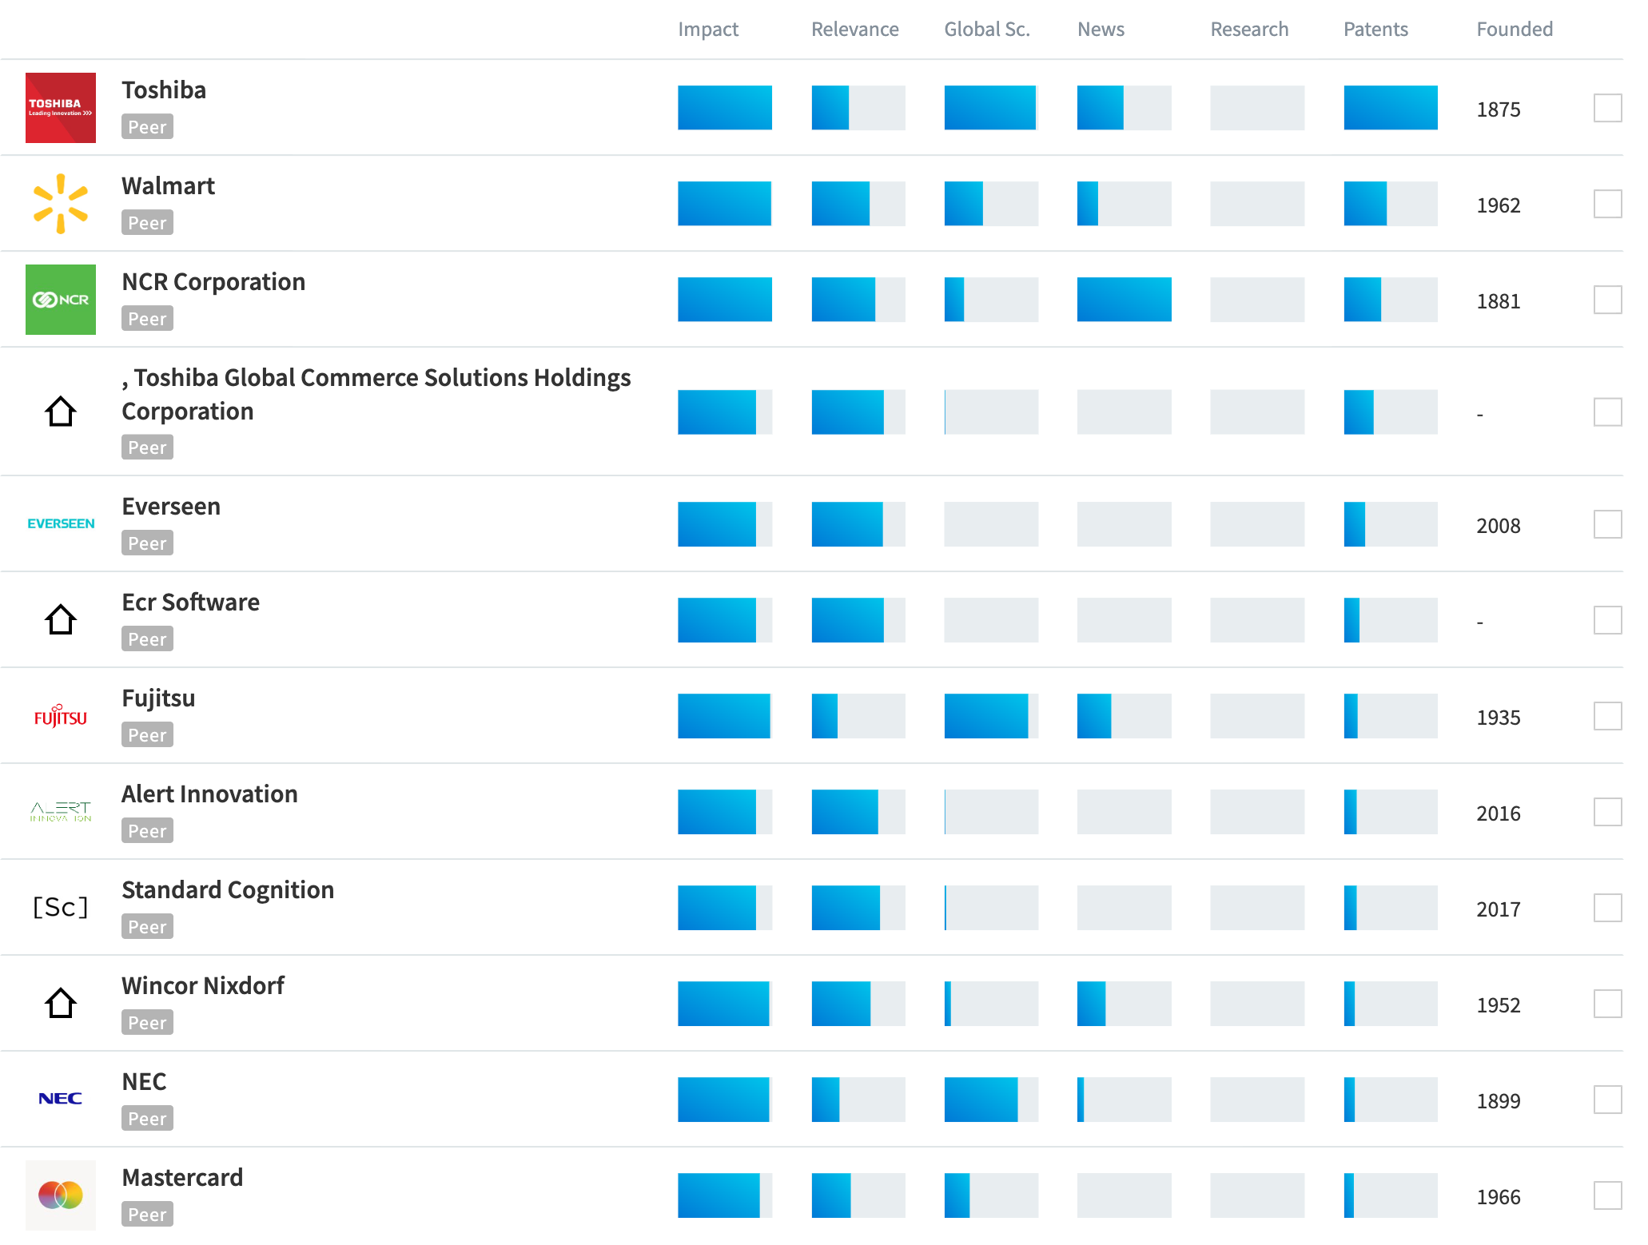Click the Everseen logo

[61, 523]
